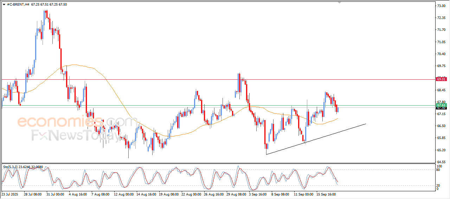450x199 pixels.
Task: Click the 68.45 price axis label
Action: (441, 90)
